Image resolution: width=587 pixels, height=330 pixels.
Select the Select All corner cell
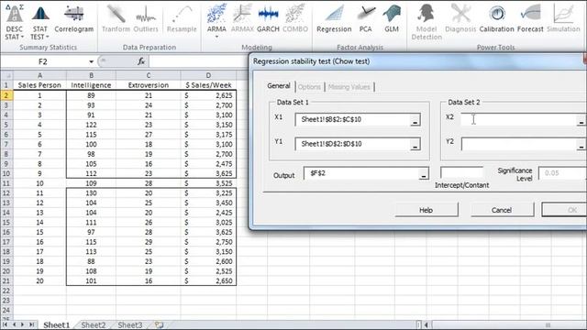(6, 75)
